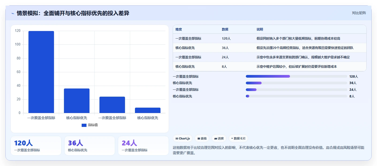
Task: Click the 120人 cell in the table
Action: click(226, 39)
